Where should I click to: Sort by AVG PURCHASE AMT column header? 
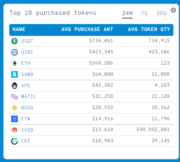pyautogui.click(x=87, y=29)
